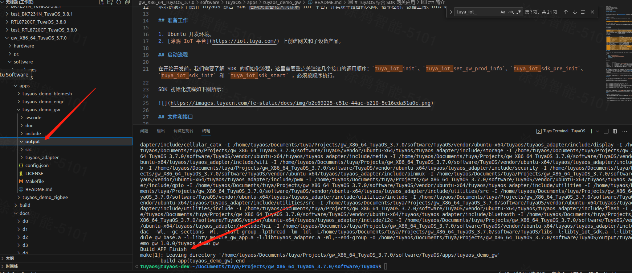This screenshot has width=632, height=273.
Task: Open the include folder
Action: pos(66,134)
